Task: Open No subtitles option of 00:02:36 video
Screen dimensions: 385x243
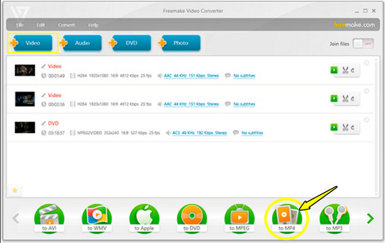Action: pos(244,104)
